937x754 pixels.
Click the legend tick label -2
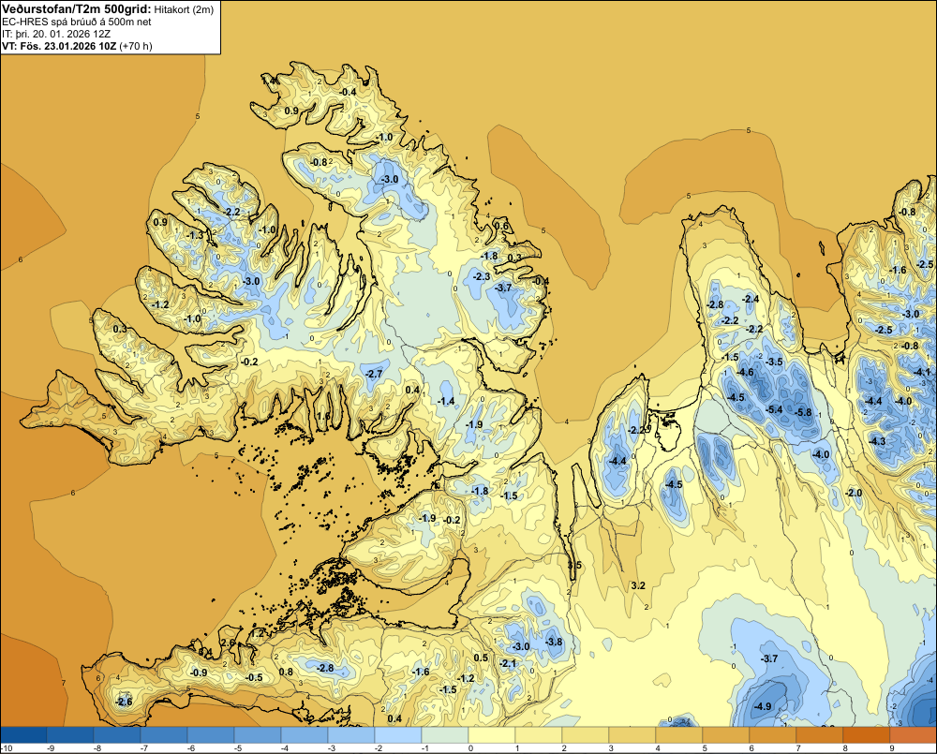click(377, 748)
